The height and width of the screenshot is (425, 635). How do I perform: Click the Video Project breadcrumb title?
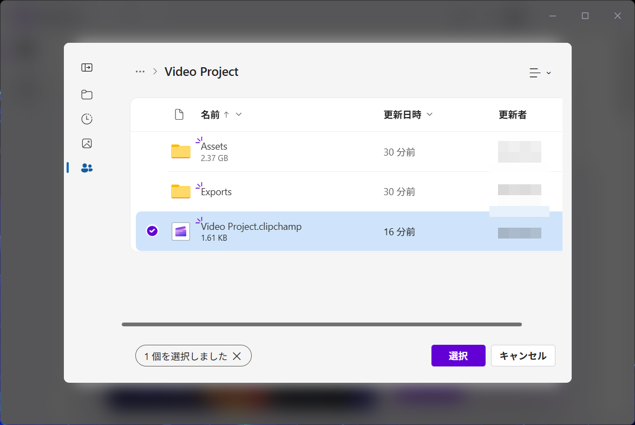pos(201,72)
